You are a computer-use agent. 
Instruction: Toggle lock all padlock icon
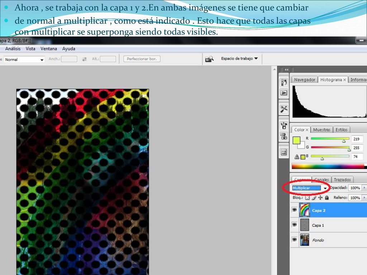(327, 198)
